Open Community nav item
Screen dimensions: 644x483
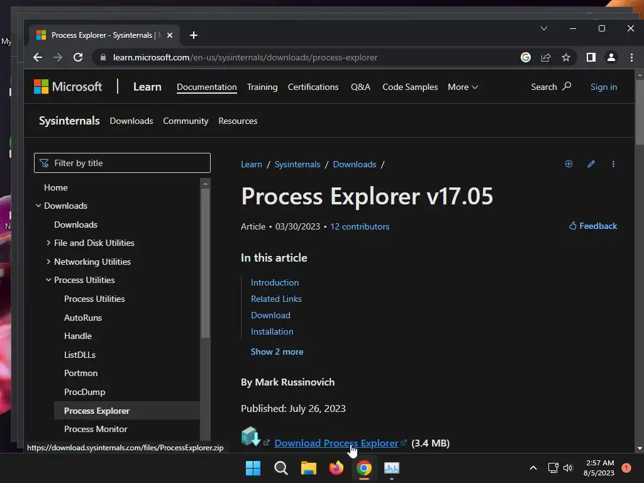[186, 121]
